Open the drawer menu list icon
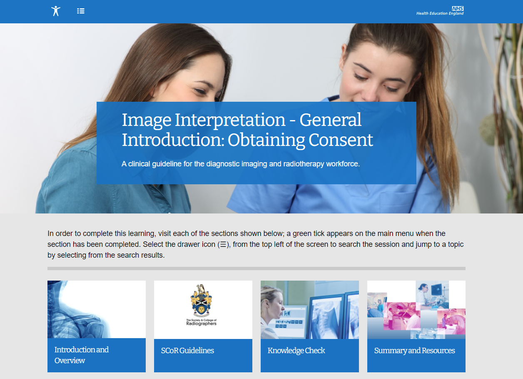Image resolution: width=523 pixels, height=379 pixels. click(x=81, y=11)
